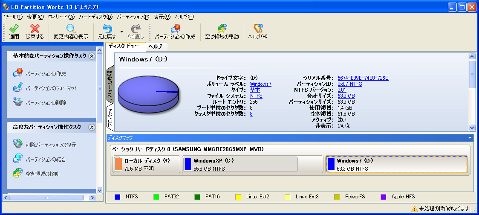Open the ハードディスク(D) menu

(96, 17)
